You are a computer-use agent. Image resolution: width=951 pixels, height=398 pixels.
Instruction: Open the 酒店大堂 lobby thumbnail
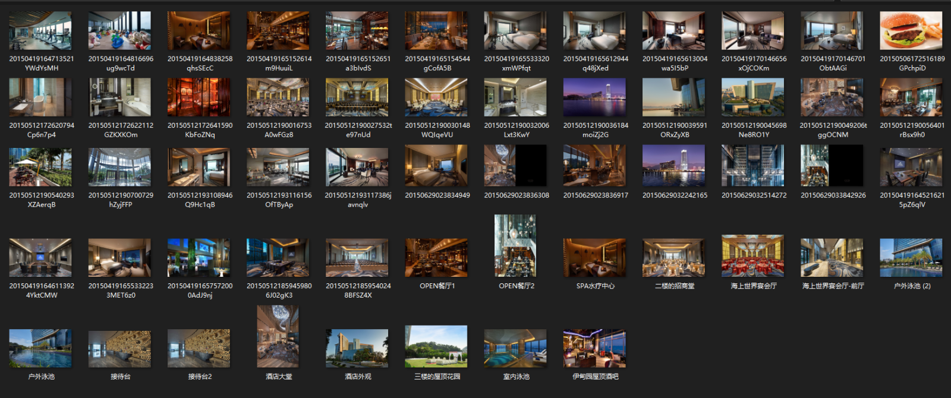(278, 336)
